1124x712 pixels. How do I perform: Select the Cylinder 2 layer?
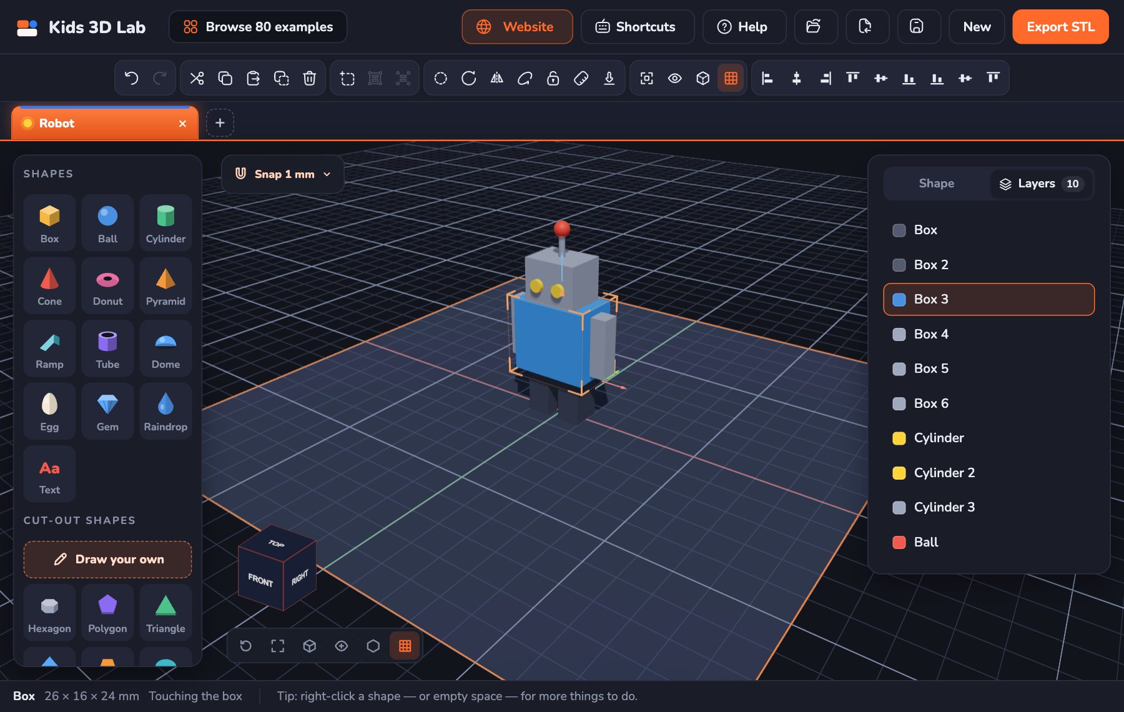pos(989,473)
